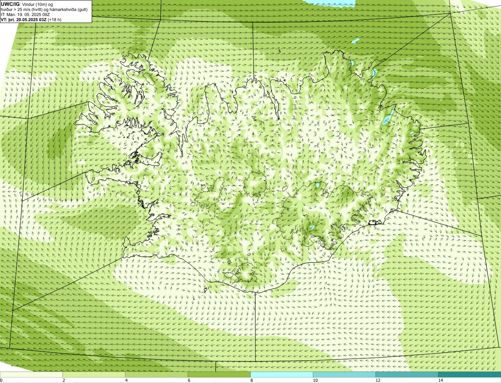
Task: Select the 2–4 m/s light green swatch
Action: point(94,375)
